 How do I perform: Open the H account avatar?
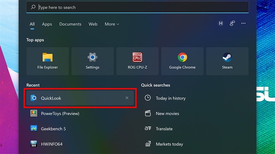click(x=221, y=23)
